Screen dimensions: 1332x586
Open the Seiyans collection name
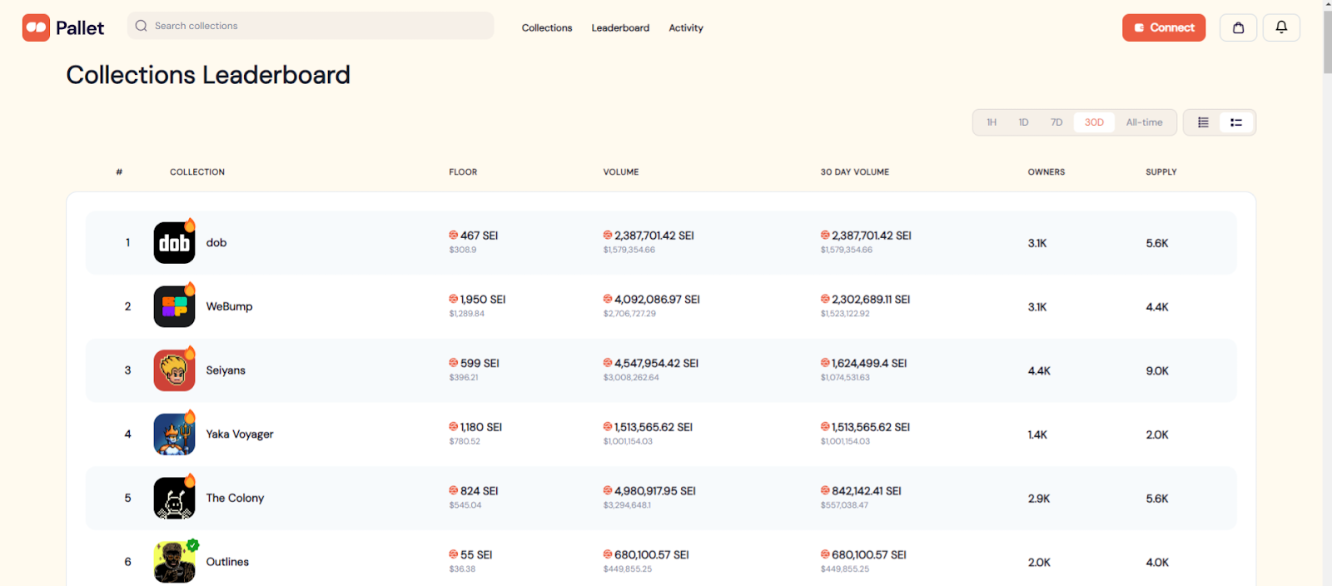point(226,370)
